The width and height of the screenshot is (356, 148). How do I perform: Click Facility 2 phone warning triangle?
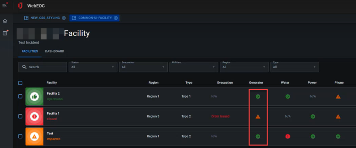tap(338, 97)
